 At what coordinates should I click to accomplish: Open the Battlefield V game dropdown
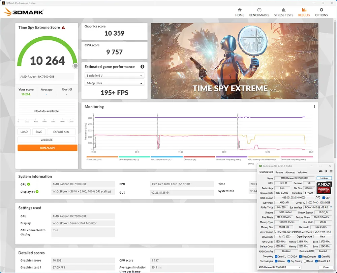tap(114, 76)
